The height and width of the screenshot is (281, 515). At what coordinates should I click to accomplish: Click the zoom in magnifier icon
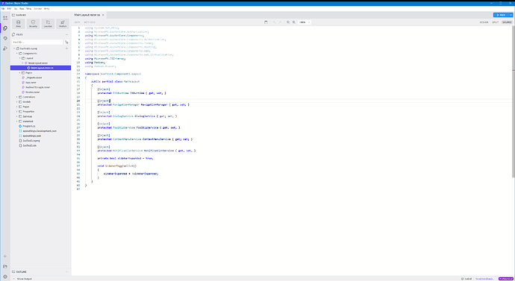(x=294, y=22)
